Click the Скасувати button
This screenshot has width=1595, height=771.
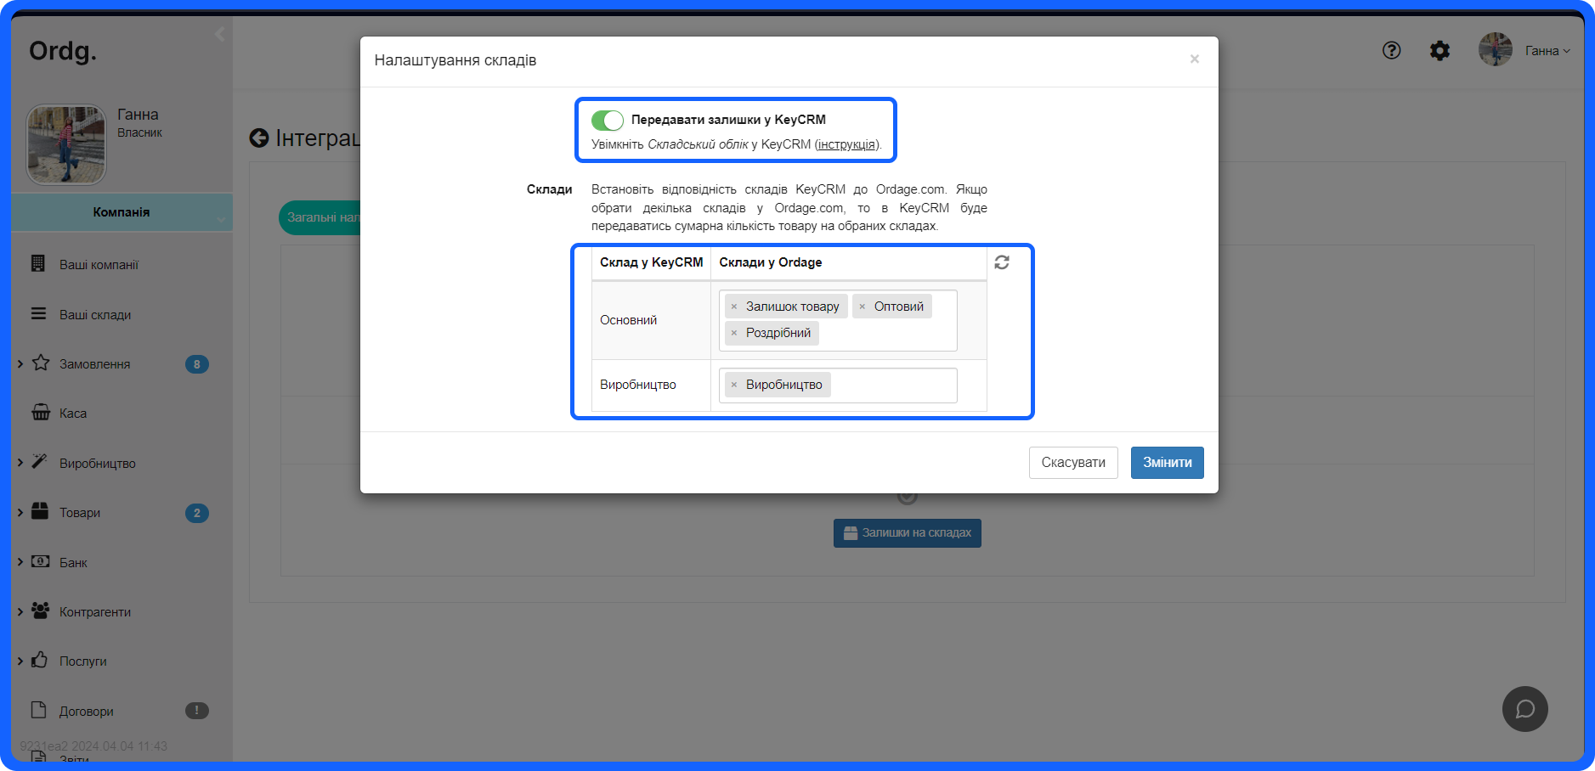[x=1072, y=463]
